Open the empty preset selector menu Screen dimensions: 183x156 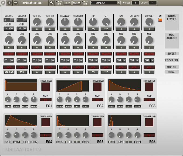[x=105, y=3]
